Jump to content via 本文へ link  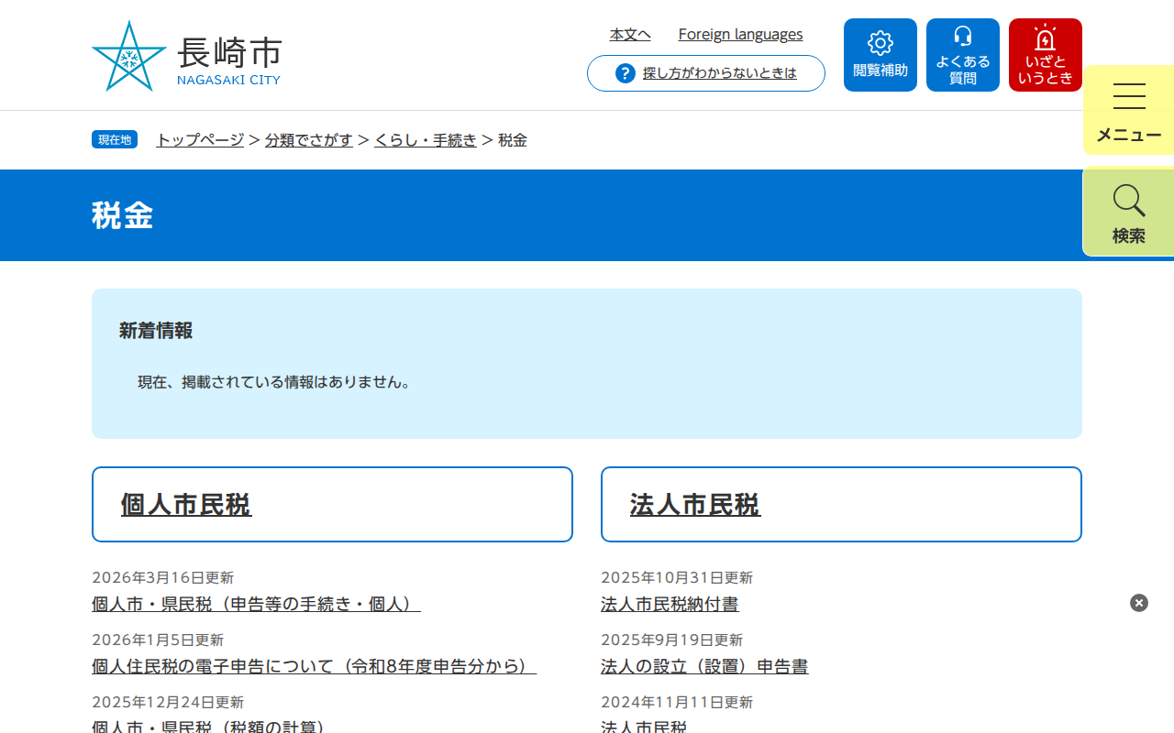[x=630, y=34]
